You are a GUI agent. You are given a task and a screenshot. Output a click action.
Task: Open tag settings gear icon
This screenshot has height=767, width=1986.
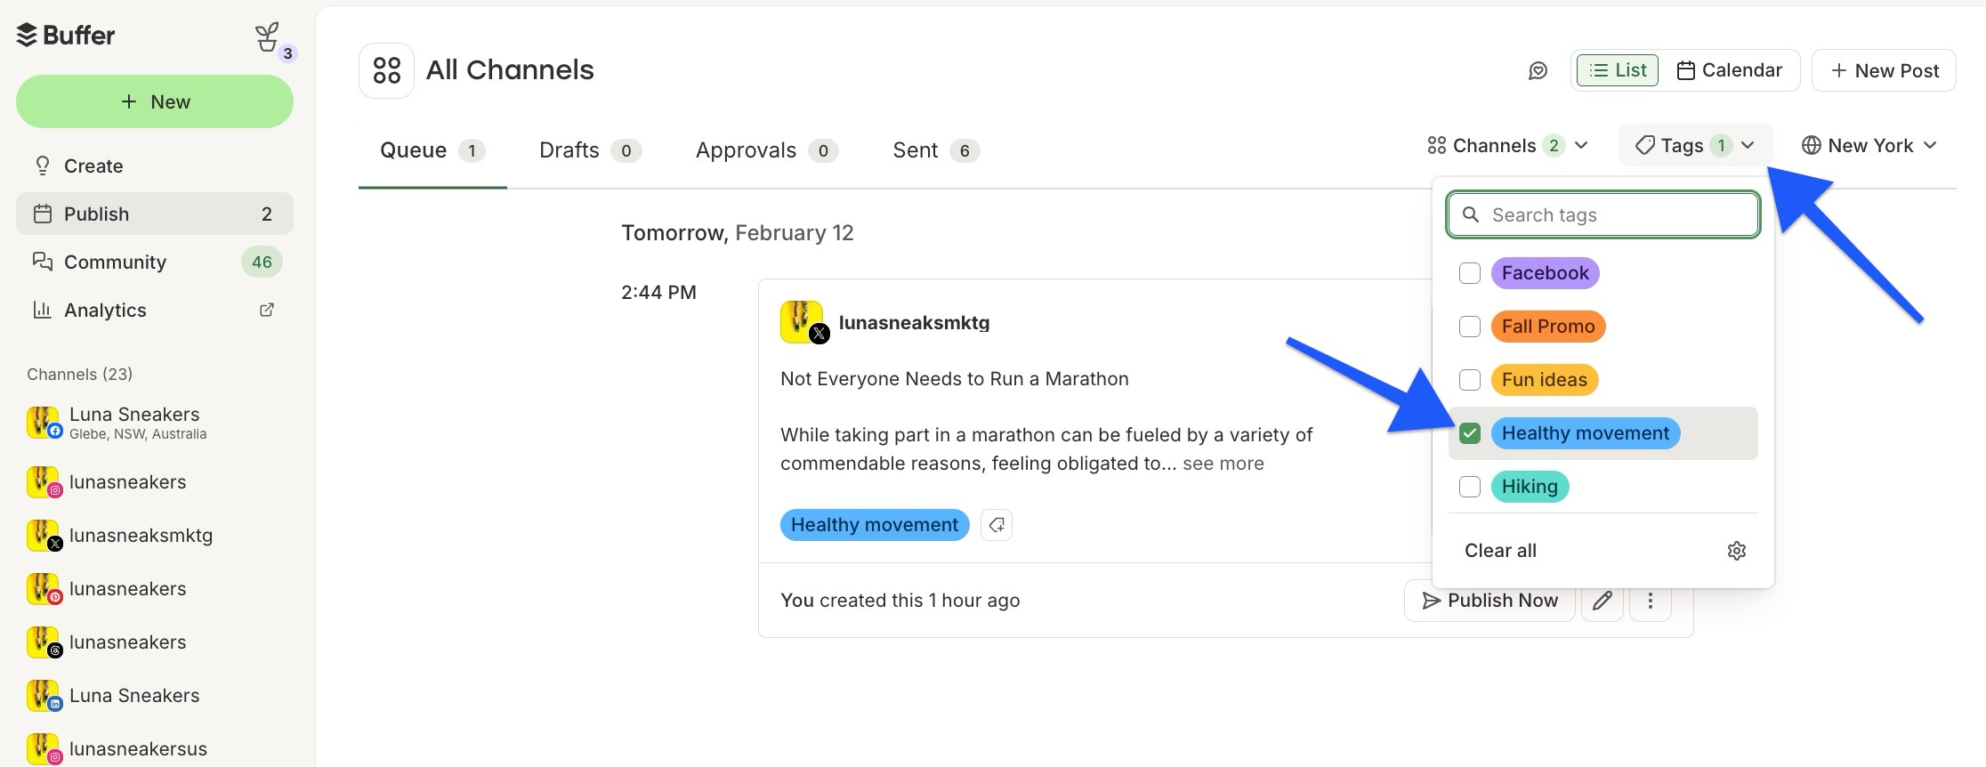(1736, 551)
